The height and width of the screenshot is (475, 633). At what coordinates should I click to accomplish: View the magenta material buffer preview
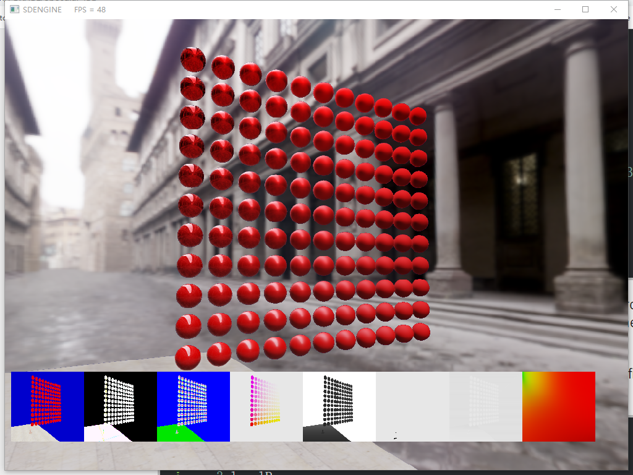point(265,405)
